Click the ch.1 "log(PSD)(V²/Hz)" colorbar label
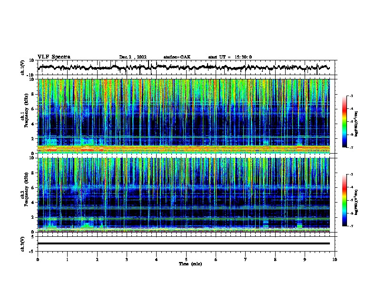The width and height of the screenshot is (377, 291). tap(357, 124)
